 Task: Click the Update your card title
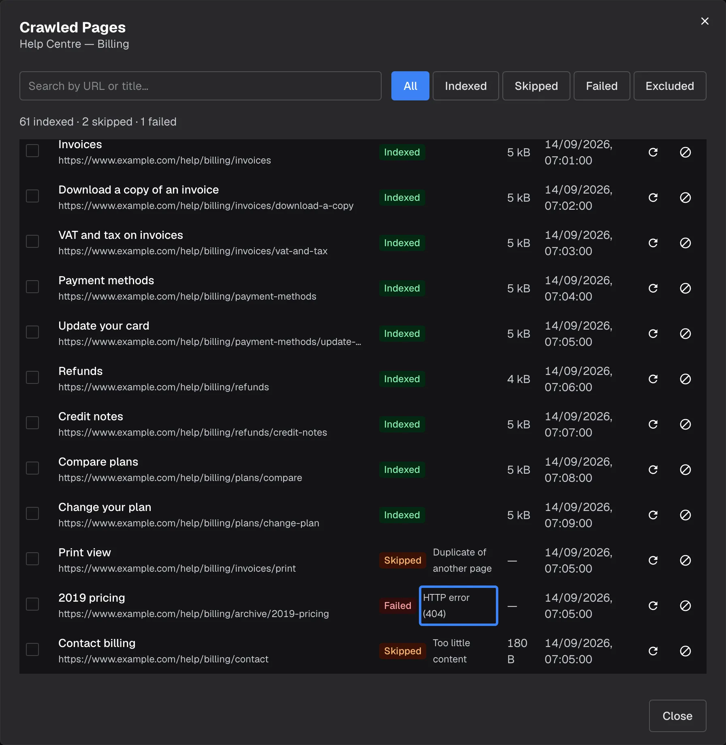pyautogui.click(x=104, y=326)
